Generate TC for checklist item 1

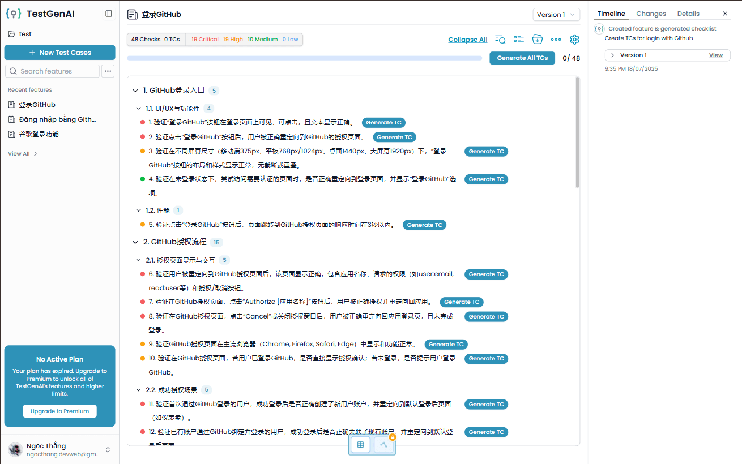(383, 123)
